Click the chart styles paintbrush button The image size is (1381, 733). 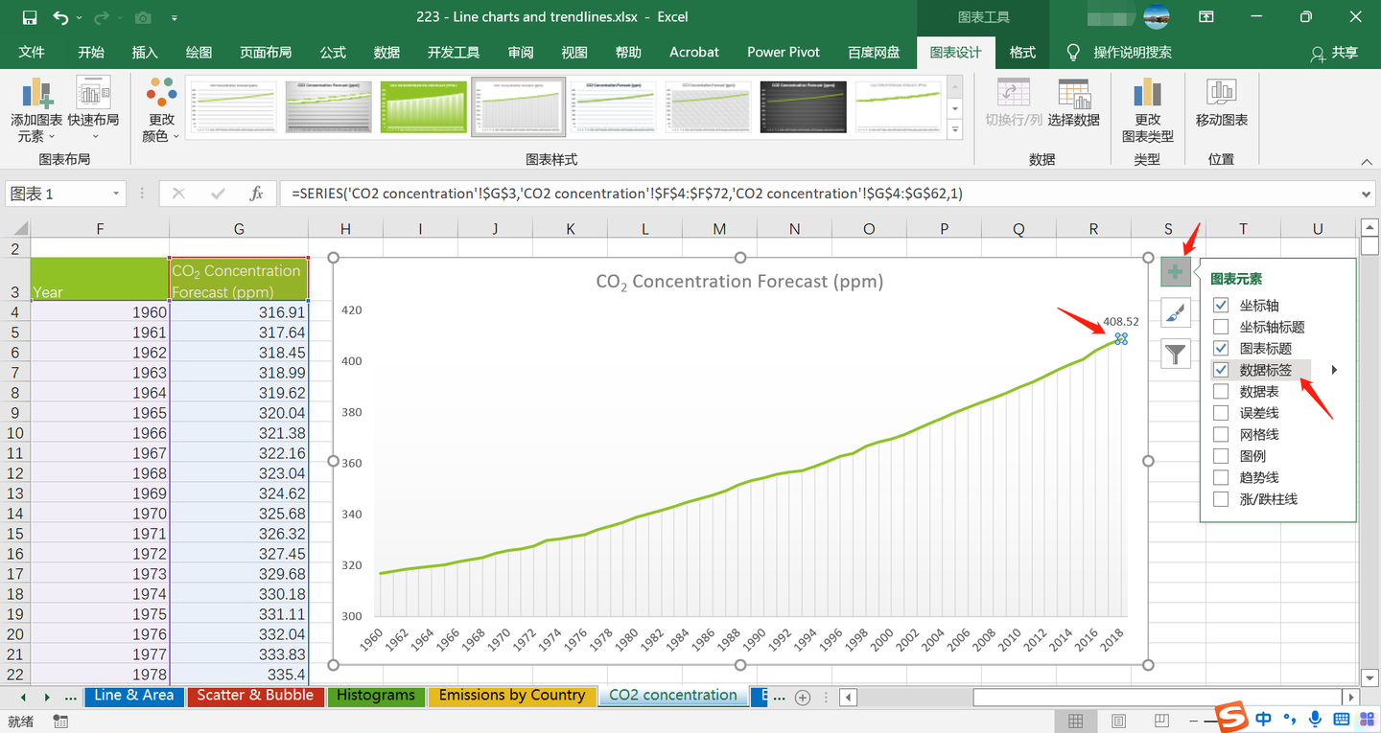pyautogui.click(x=1176, y=312)
